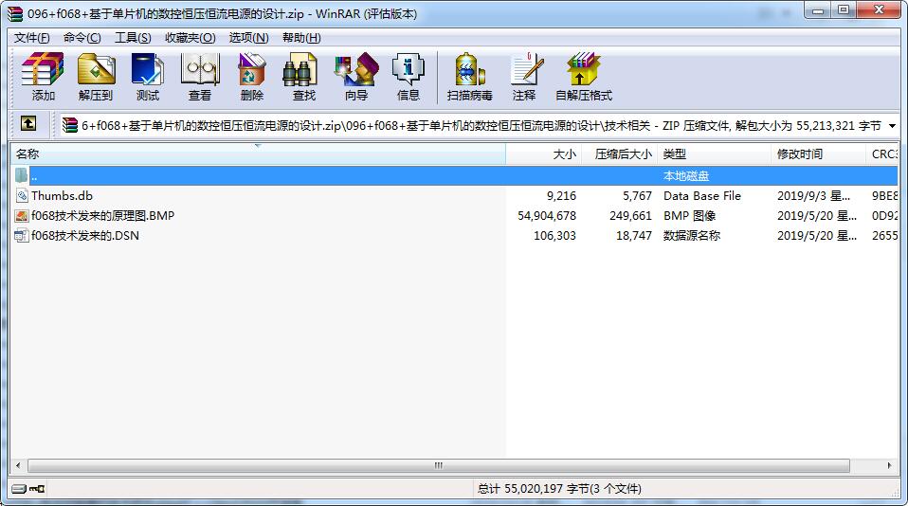Open the Options (选项) menu
The image size is (908, 506).
point(248,38)
